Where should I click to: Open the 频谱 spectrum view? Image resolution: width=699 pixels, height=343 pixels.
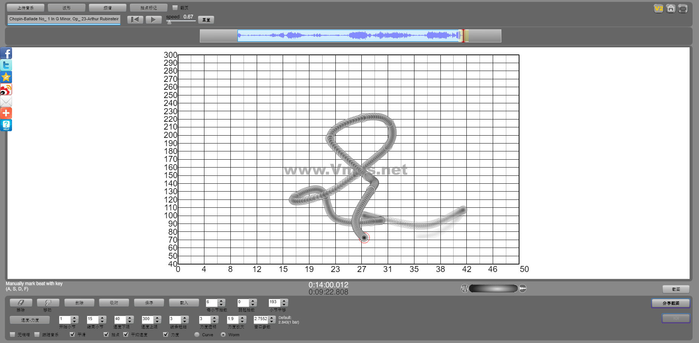pyautogui.click(x=107, y=8)
